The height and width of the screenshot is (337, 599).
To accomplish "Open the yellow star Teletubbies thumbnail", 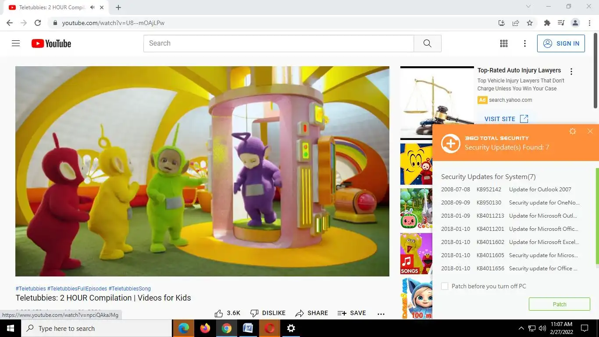I will pyautogui.click(x=416, y=164).
